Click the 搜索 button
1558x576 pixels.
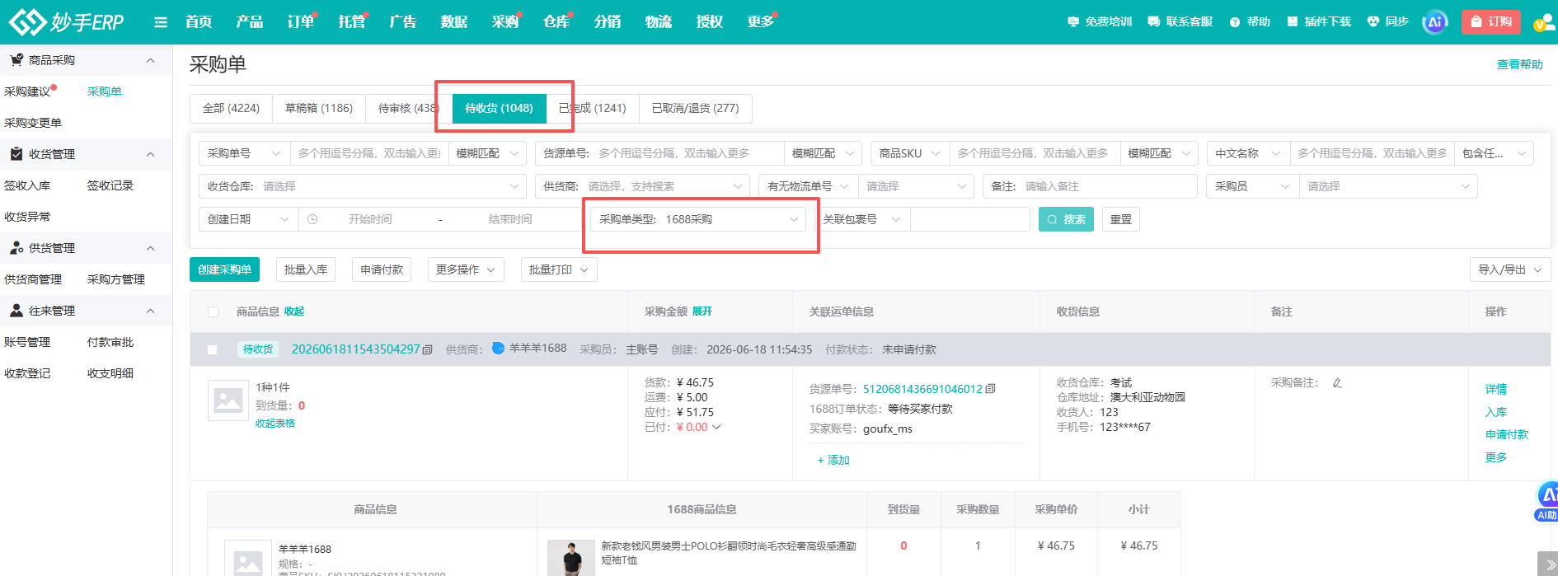click(x=1066, y=219)
